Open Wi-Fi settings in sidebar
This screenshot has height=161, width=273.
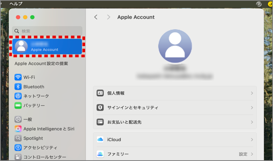point(29,77)
